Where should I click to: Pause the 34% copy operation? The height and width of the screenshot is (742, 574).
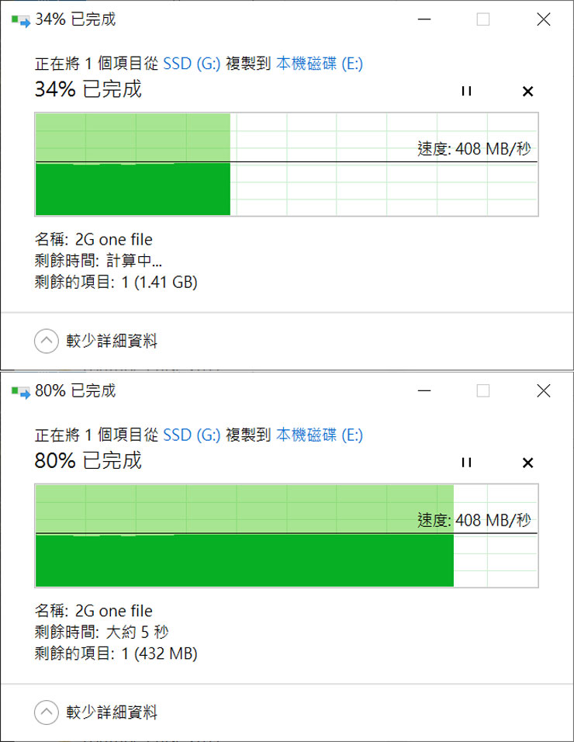click(x=466, y=92)
